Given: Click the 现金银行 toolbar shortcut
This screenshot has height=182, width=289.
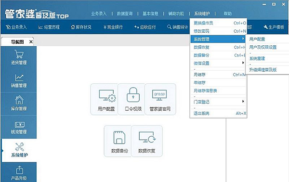Looking at the screenshot, I should tap(113, 27).
